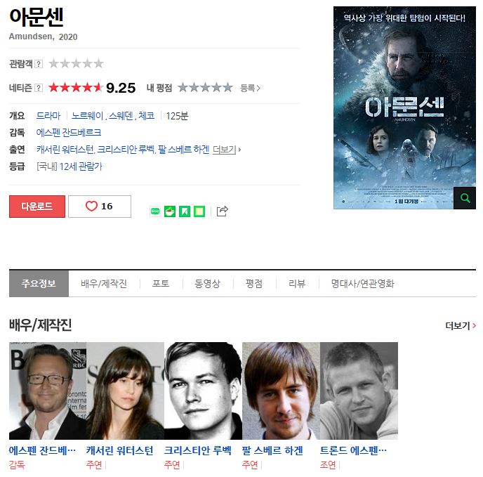Expand 배우/제작진 section with 더보기
This screenshot has height=477, width=483.
[461, 325]
